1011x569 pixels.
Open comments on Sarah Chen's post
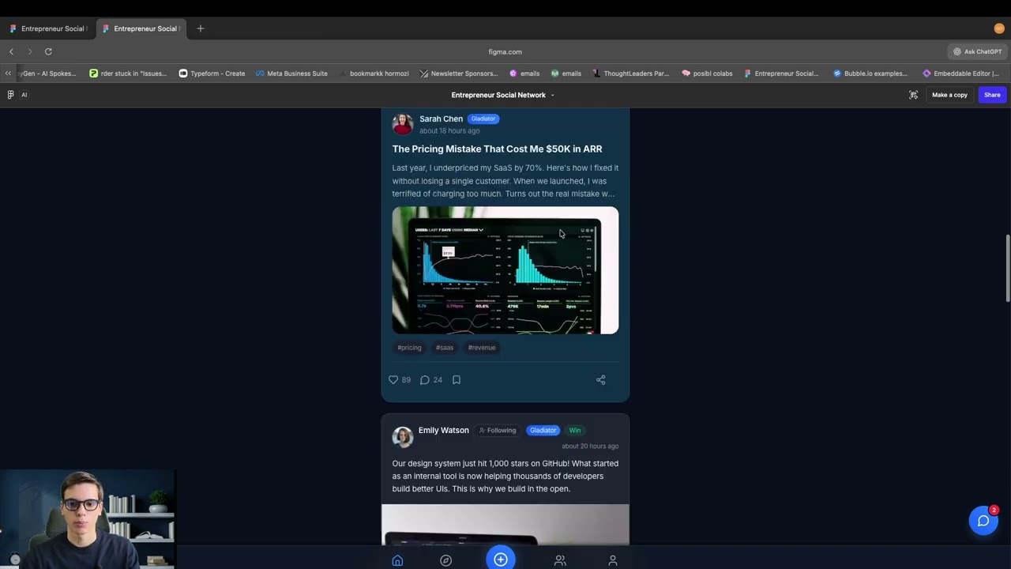click(x=425, y=380)
